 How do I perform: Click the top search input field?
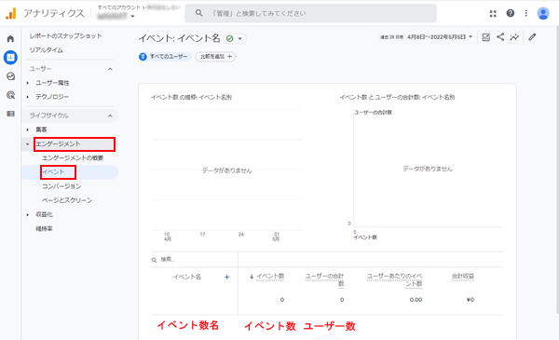(310, 13)
